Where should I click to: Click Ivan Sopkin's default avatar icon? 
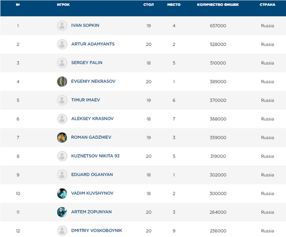(62, 26)
